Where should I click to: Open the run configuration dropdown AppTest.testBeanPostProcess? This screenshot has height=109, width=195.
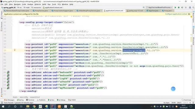[x=159, y=8]
